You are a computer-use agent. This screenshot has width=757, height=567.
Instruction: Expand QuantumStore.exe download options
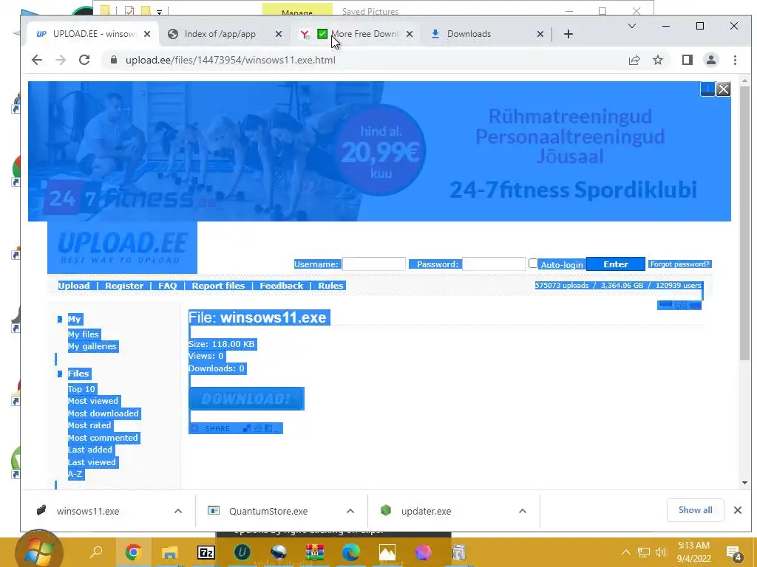pyautogui.click(x=350, y=511)
